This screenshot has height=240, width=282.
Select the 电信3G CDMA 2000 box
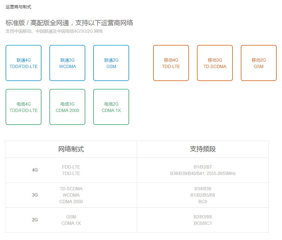tap(67, 107)
